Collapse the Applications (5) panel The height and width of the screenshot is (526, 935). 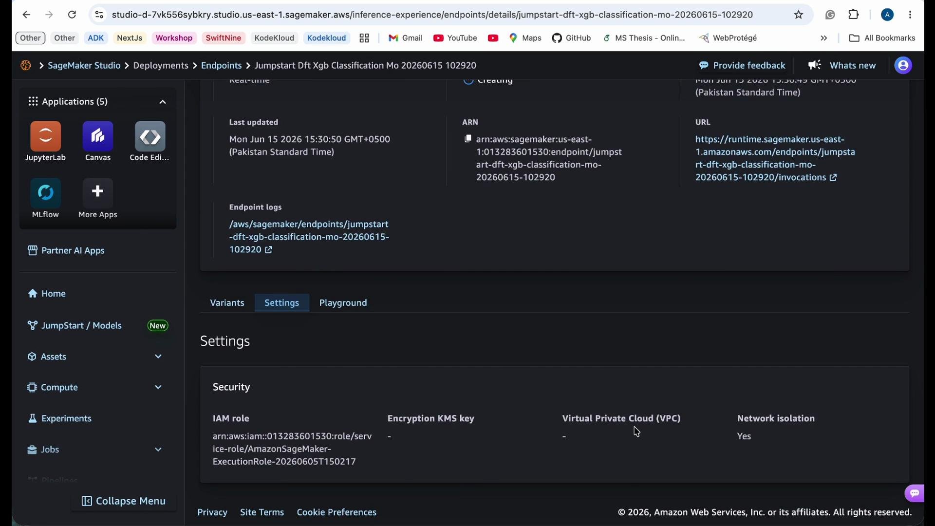[163, 102]
